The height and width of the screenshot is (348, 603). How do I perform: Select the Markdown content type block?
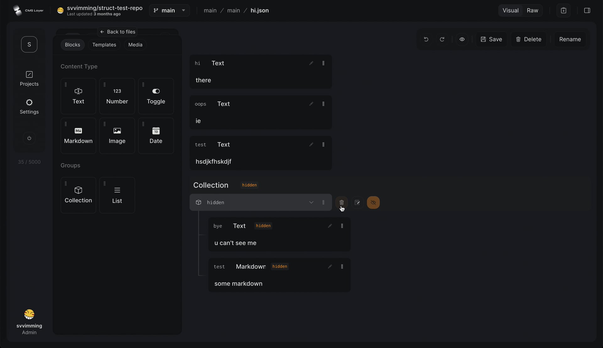pos(78,136)
